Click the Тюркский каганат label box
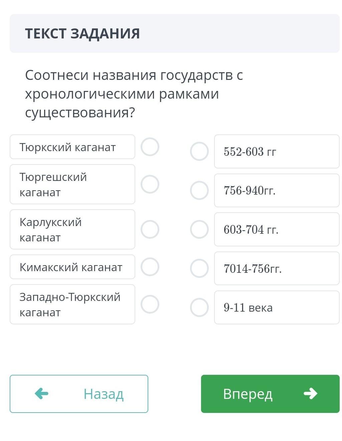Viewport: 342px width, 441px height. tap(72, 147)
